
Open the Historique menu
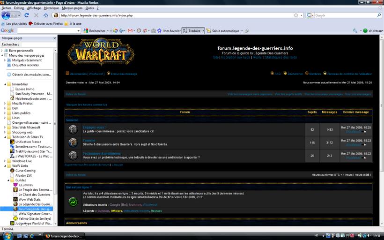pos(51,8)
